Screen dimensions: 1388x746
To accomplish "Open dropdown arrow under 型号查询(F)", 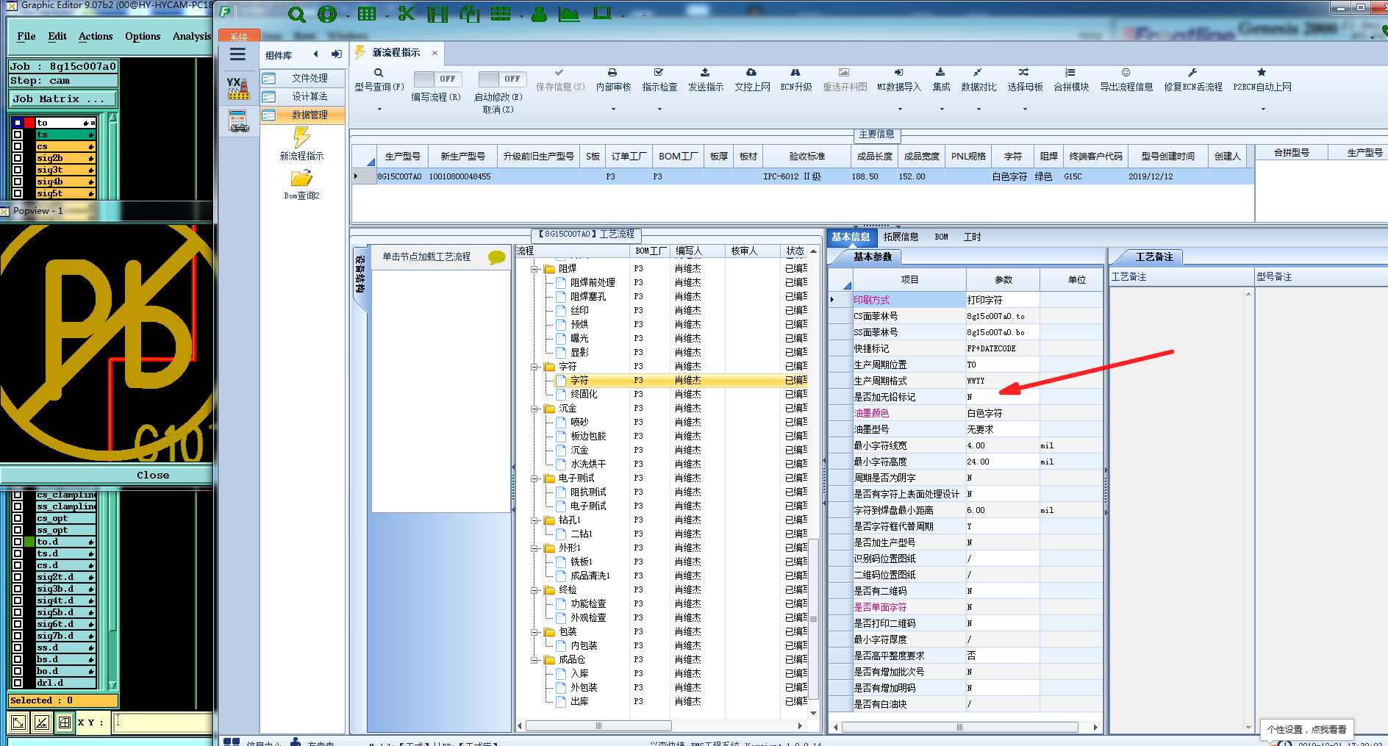I will [379, 109].
